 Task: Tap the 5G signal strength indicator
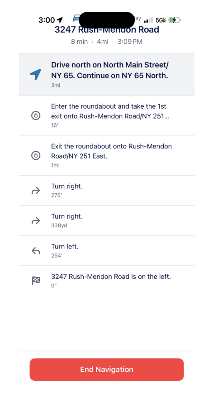155,20
